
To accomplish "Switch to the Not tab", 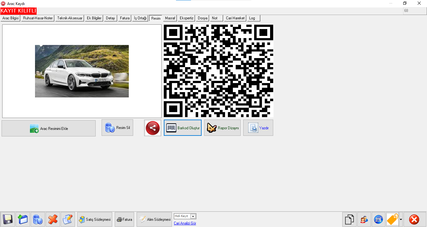I will [216, 18].
